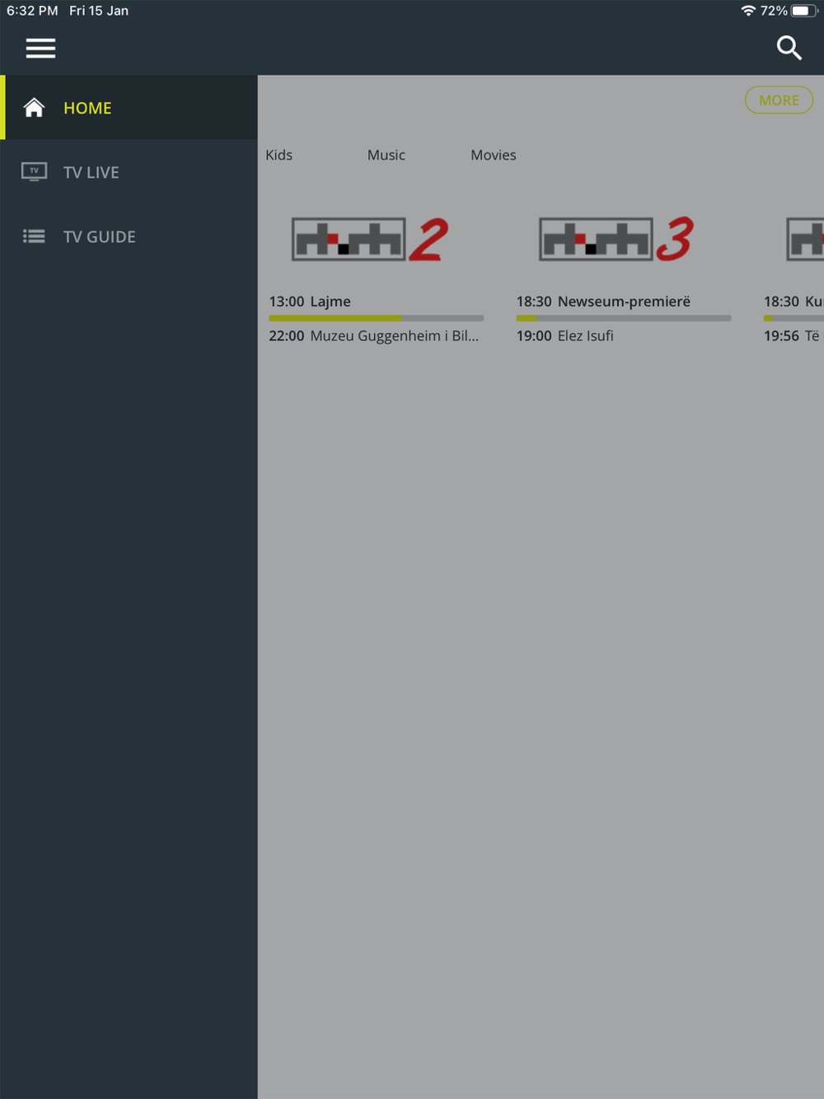Image resolution: width=824 pixels, height=1099 pixels.
Task: Open RTK 3 channel logo
Action: pyautogui.click(x=616, y=239)
